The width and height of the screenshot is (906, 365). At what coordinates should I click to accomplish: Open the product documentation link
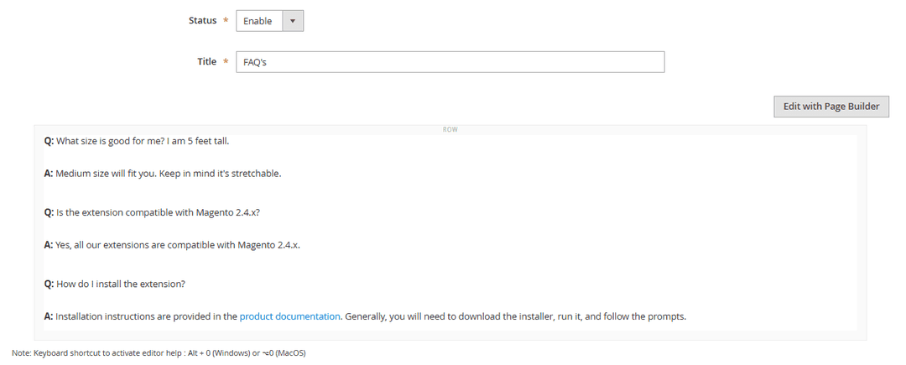click(x=289, y=316)
